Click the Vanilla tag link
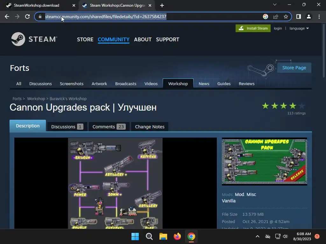326x244 pixels. coord(229,201)
